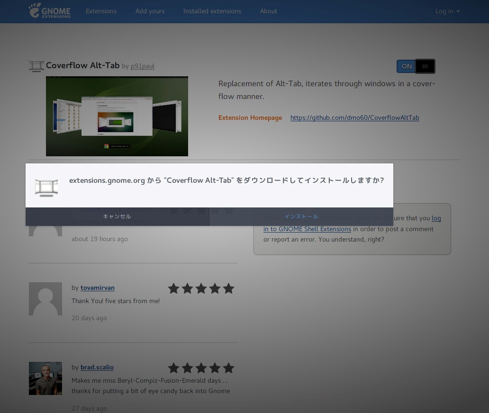Image resolution: width=489 pixels, height=413 pixels.
Task: Click the star rating on brad.scalio's review
Action: coord(201,368)
